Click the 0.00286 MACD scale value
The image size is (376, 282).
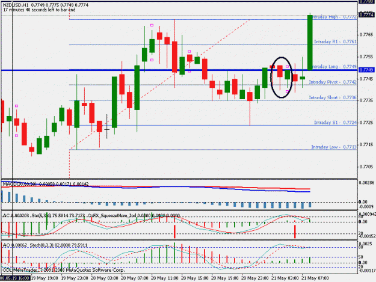(366, 183)
